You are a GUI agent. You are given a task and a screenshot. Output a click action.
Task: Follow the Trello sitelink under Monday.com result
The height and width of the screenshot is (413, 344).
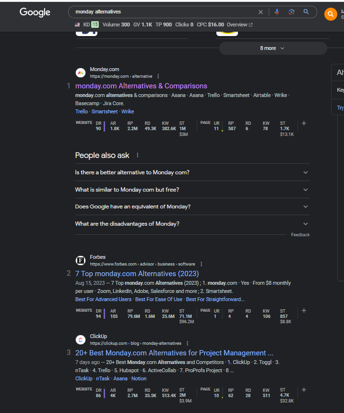[82, 111]
